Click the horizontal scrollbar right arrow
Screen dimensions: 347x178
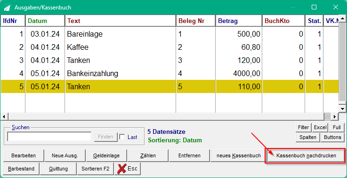(335, 116)
